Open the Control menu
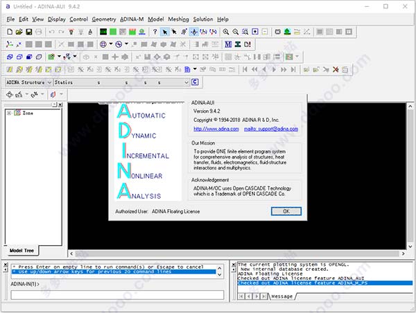 point(78,19)
